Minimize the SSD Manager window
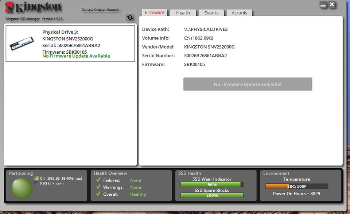 [323, 5]
